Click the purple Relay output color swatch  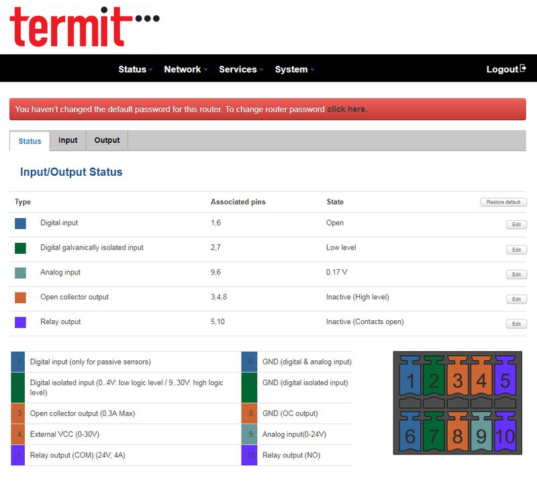(x=20, y=323)
